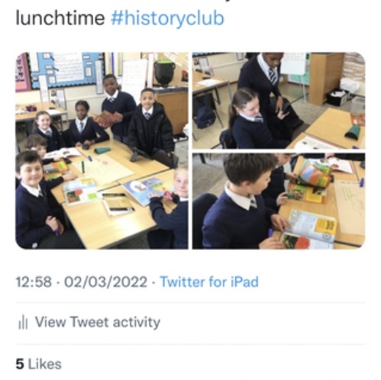Click the Likes label beside the count
This screenshot has width=381, height=380.
point(44,364)
